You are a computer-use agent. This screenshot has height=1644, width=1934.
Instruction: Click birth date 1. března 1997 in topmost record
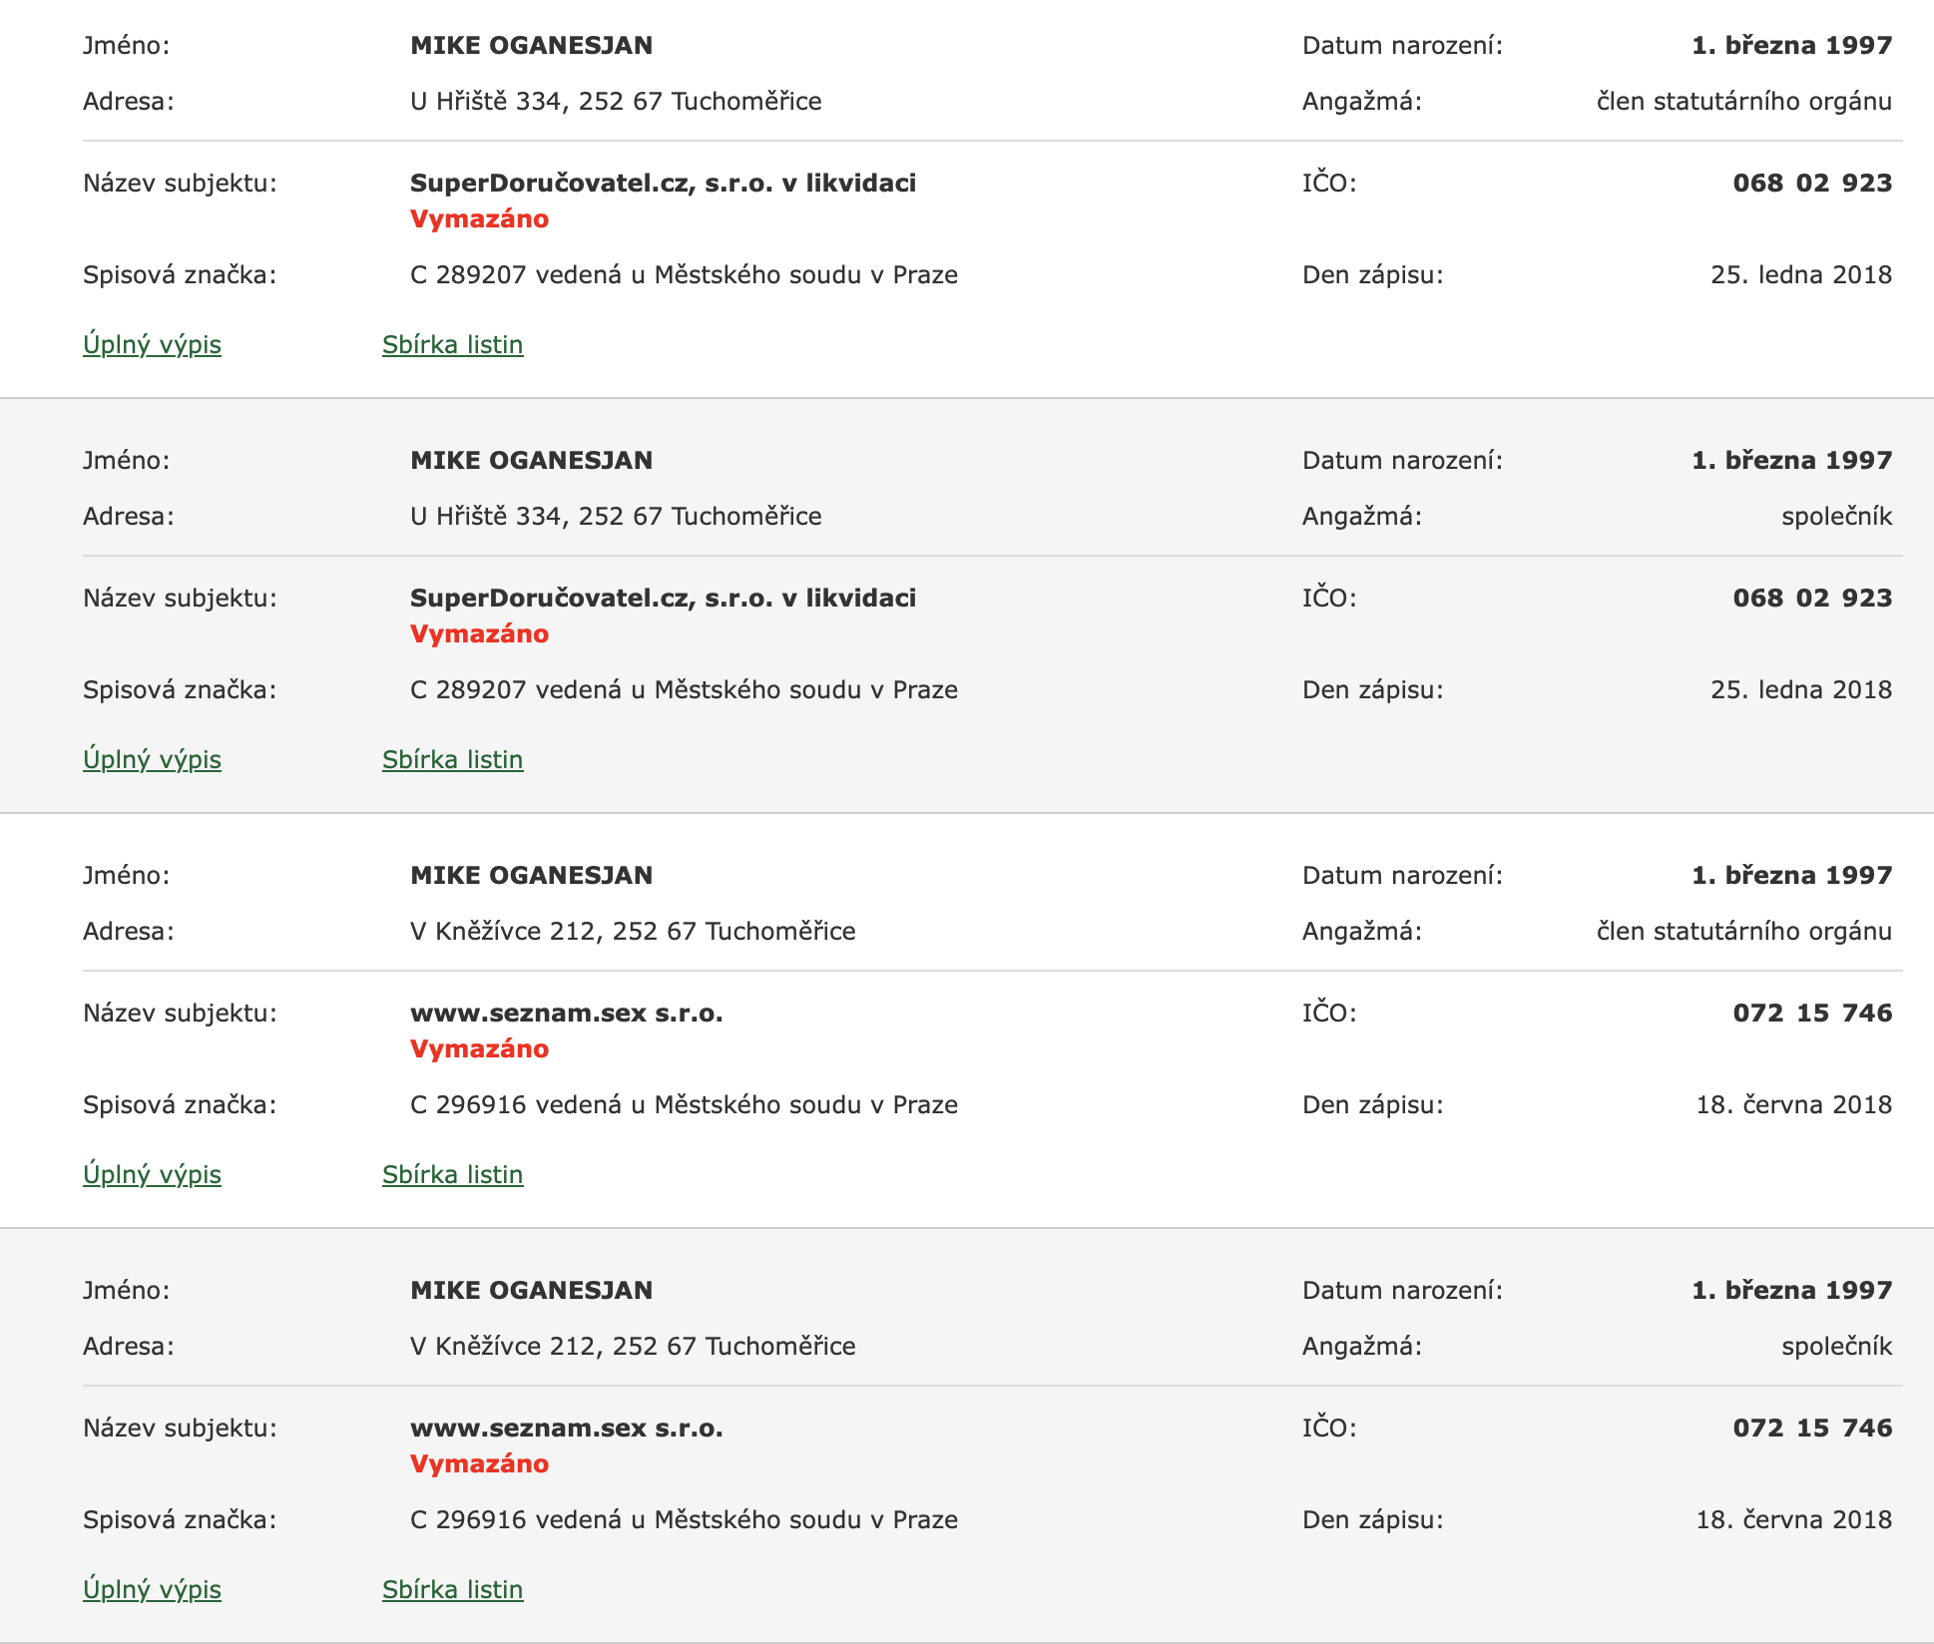(1791, 45)
